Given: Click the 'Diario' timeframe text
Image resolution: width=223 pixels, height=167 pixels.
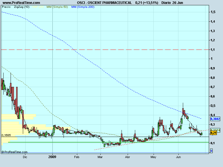Looking at the screenshot, I should coord(166,3).
